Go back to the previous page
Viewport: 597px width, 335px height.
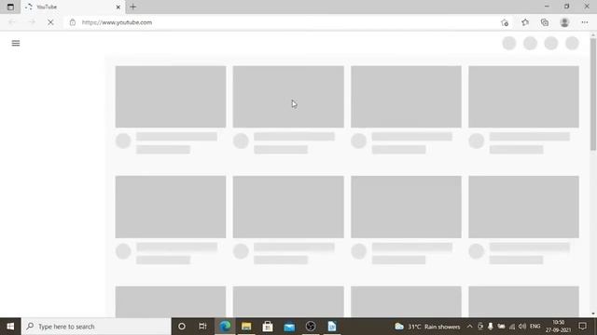(12, 22)
